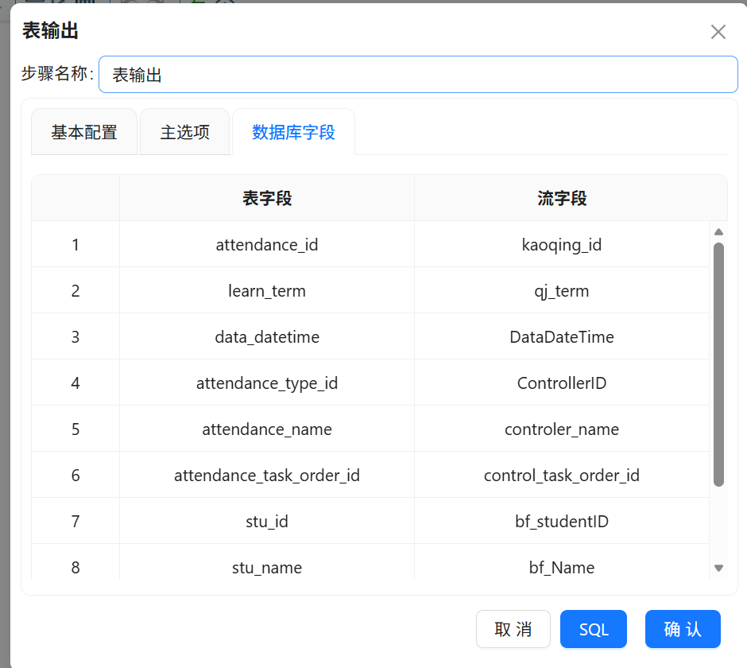The image size is (747, 668).
Task: Click row number 4 cell
Action: click(75, 383)
